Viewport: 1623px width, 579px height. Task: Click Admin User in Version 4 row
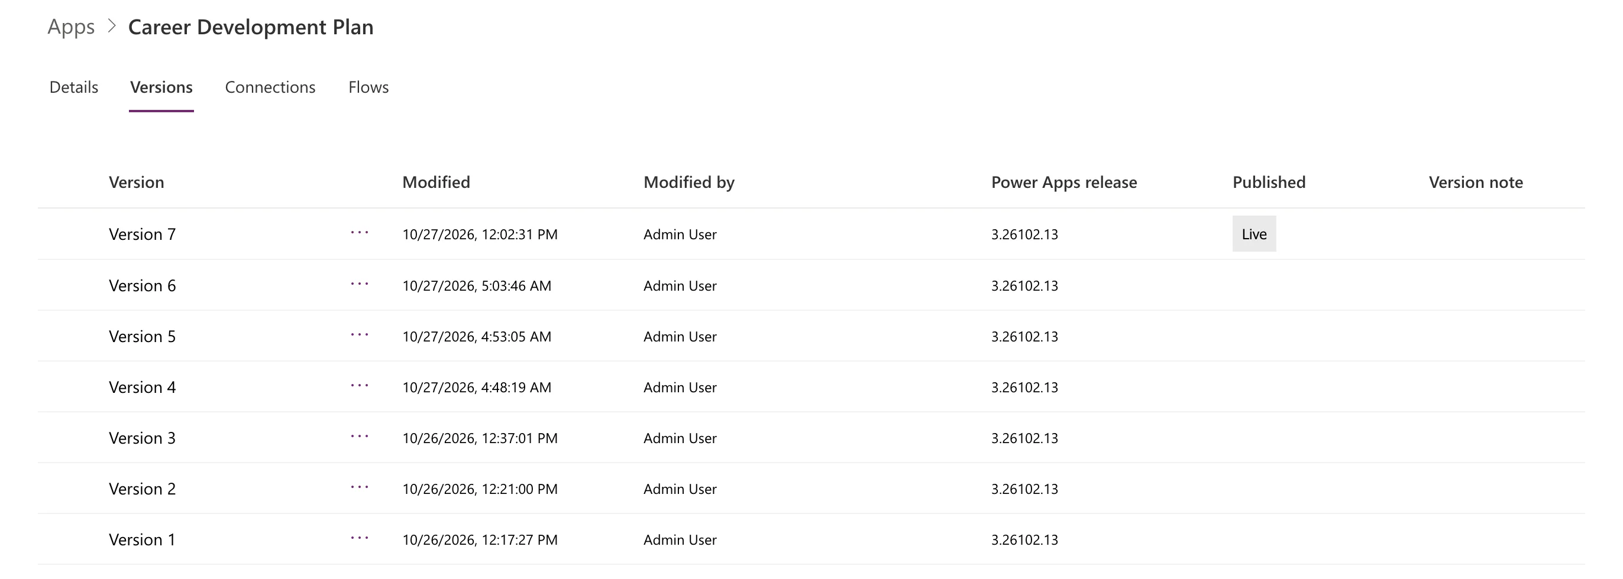coord(680,388)
